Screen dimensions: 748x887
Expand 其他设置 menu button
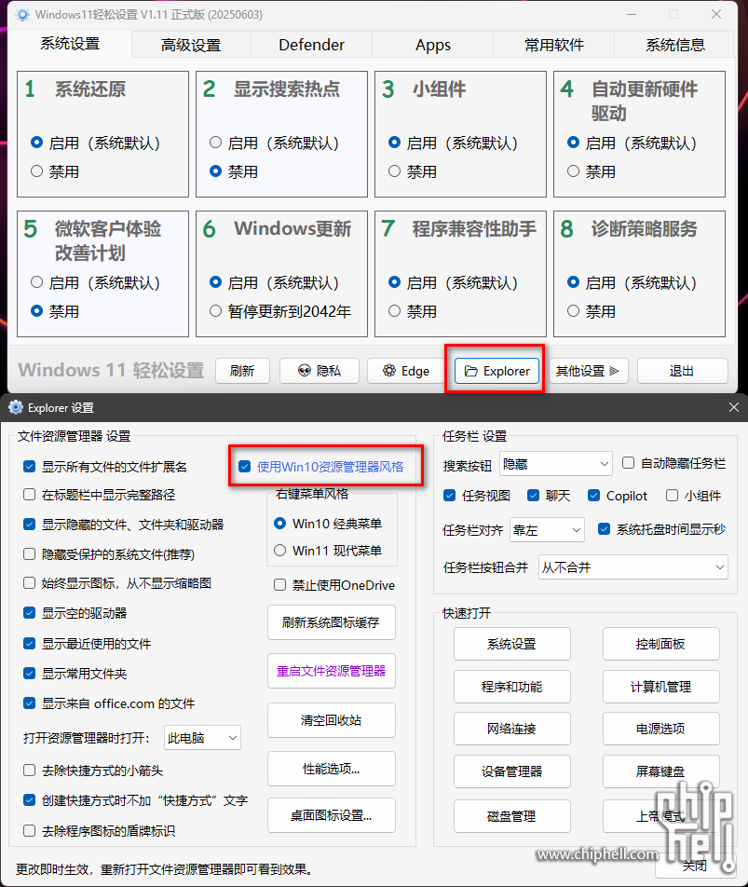(588, 371)
